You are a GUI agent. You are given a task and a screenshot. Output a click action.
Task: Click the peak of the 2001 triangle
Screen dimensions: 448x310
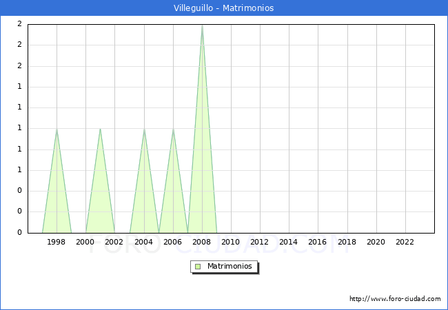[x=100, y=129]
